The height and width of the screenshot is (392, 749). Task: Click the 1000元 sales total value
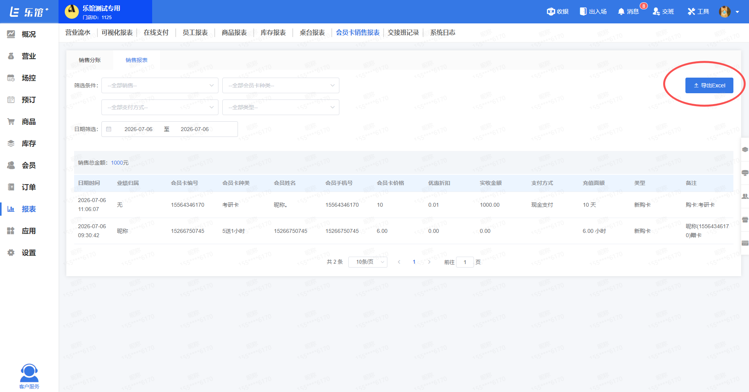[x=120, y=163]
